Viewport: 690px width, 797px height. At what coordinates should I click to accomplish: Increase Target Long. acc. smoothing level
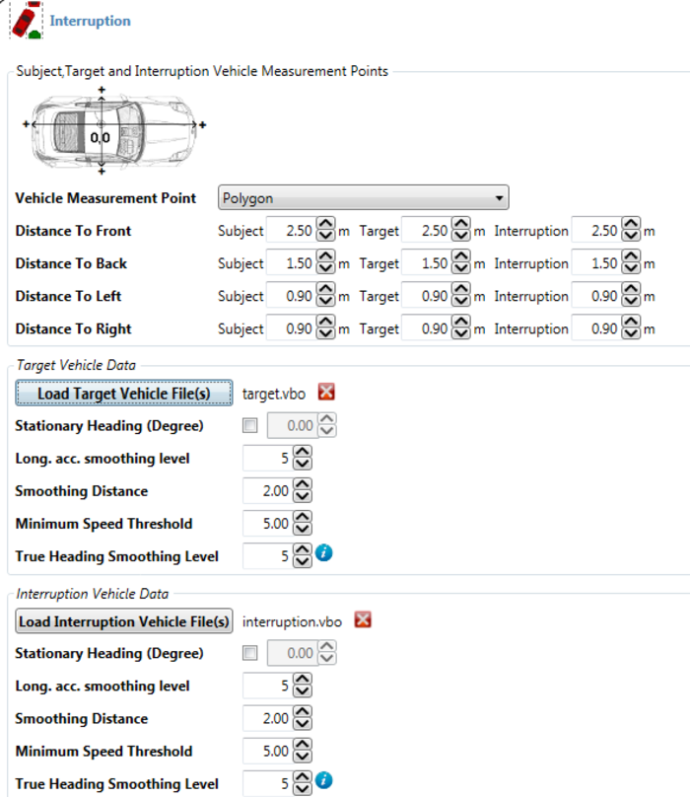303,452
